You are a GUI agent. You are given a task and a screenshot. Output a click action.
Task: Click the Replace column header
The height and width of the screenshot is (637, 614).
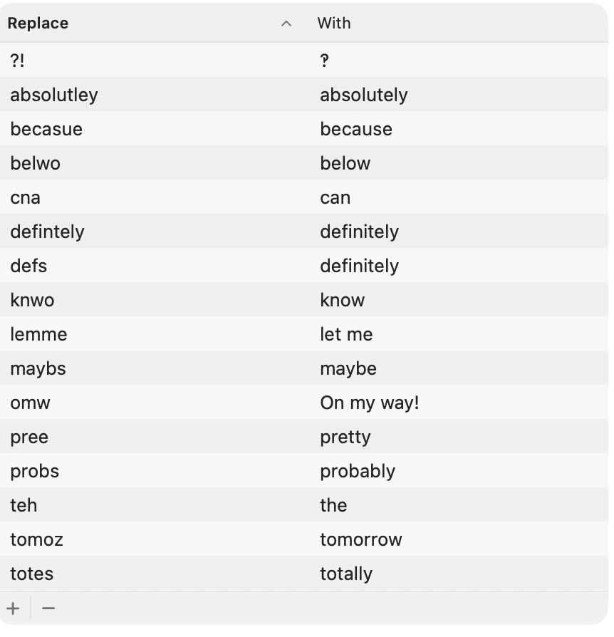(38, 23)
